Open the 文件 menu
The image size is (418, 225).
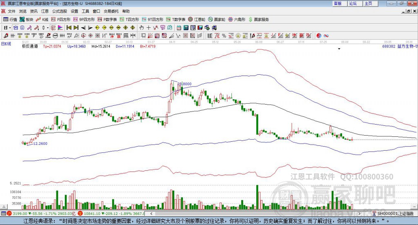[12, 11]
